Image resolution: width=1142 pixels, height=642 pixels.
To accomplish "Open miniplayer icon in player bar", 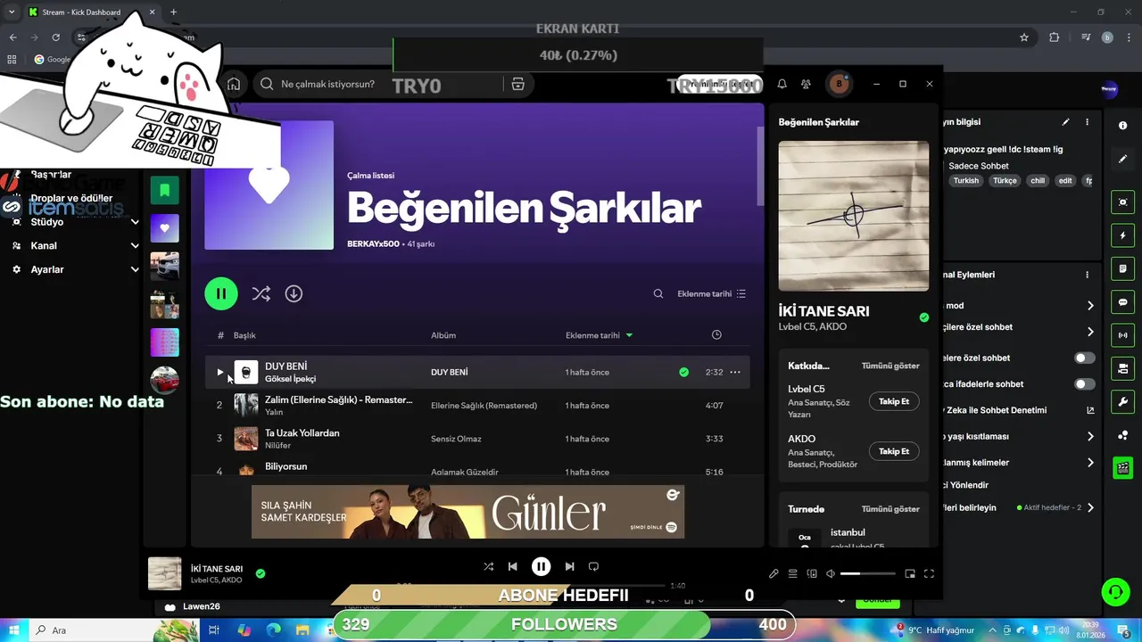I will 910,574.
